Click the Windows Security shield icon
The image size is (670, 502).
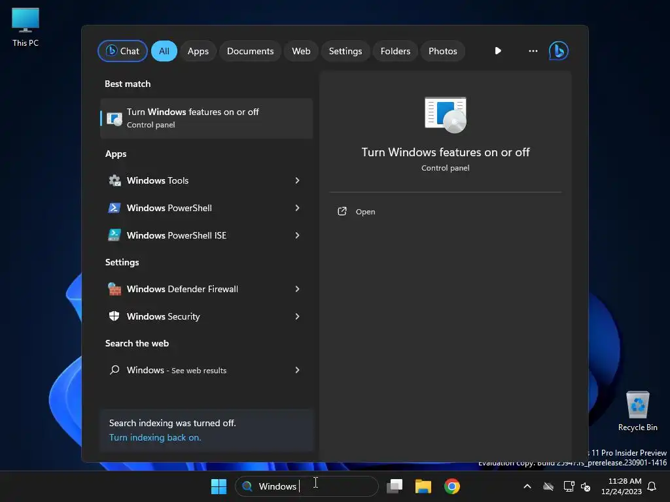point(114,316)
